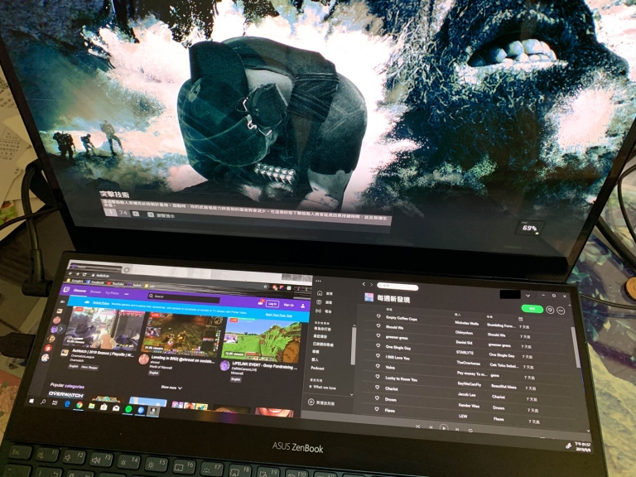Screen dimensions: 636x477
Task: Skip to next track in Spotify
Action: click(457, 429)
